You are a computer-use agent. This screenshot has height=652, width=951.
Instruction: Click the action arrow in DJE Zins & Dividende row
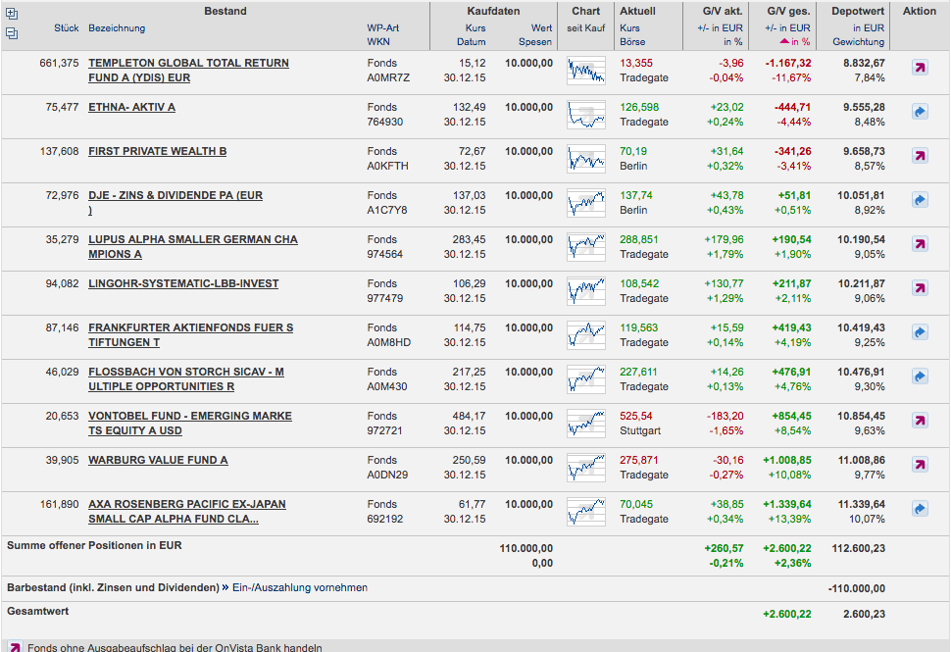point(920,201)
